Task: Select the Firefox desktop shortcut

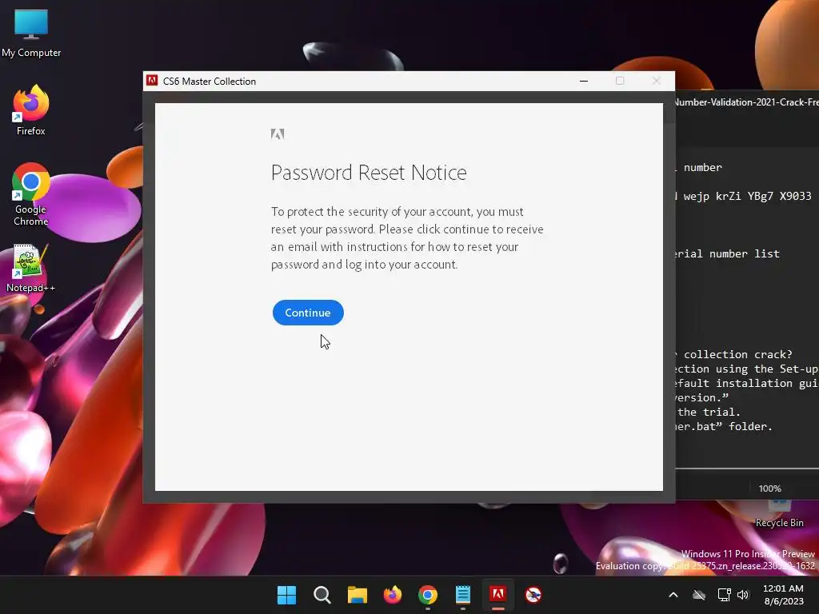Action: pos(31,110)
